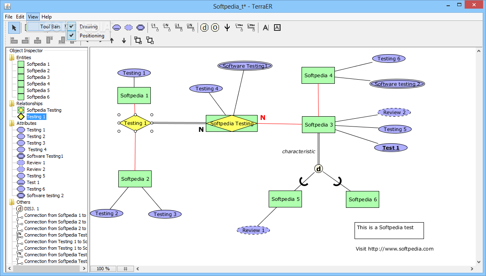
Task: Select DISJ. 1 in Others
Action: (31, 209)
